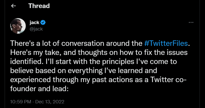The height and width of the screenshot is (108, 205).
Task: Click the words "Twitter co-" in the tweet
Action: click(x=165, y=79)
